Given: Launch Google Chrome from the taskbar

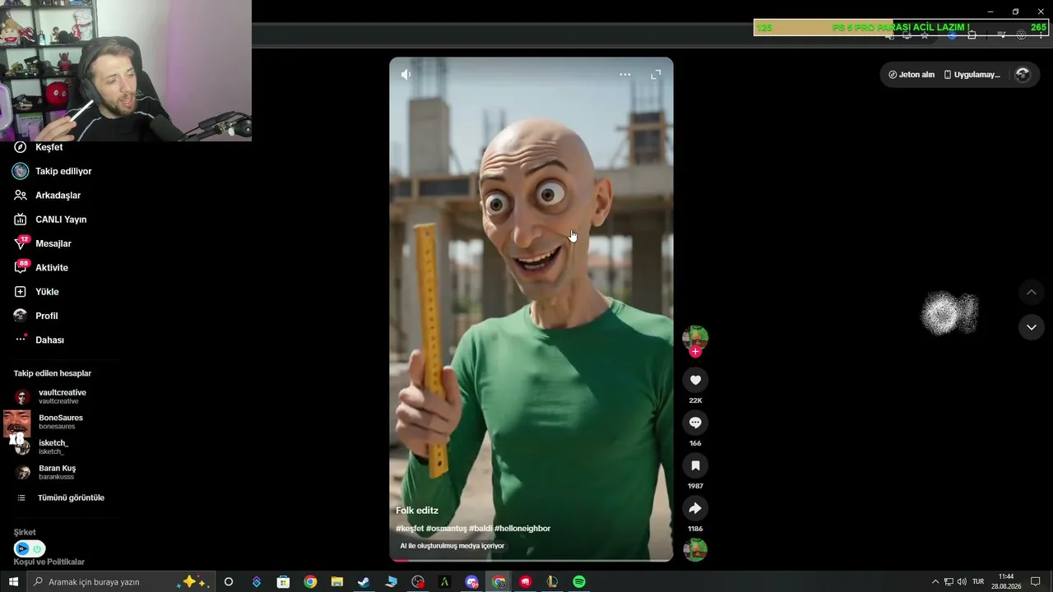Looking at the screenshot, I should 310,582.
